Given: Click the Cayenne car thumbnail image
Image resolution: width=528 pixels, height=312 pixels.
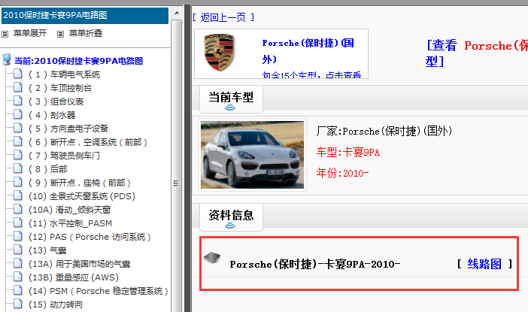Looking at the screenshot, I should click(x=252, y=155).
